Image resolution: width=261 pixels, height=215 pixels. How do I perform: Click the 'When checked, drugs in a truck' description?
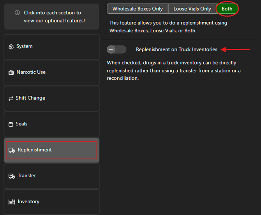(x=174, y=70)
